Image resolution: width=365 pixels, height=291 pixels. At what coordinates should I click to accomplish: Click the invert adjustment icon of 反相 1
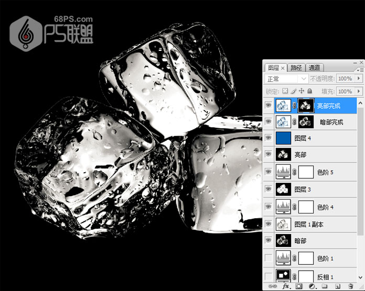pyautogui.click(x=283, y=275)
